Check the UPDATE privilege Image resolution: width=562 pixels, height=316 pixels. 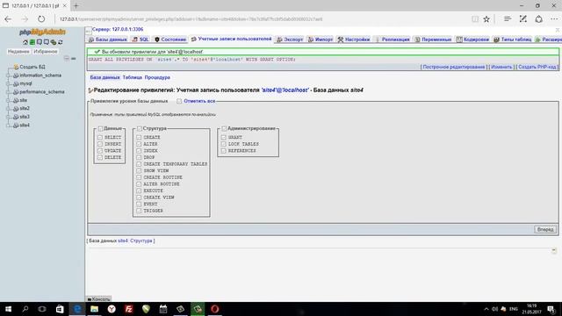[100, 151]
